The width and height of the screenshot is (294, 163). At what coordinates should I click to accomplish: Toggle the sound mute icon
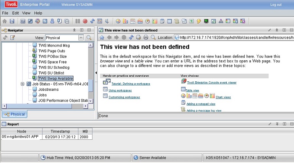[107, 21]
